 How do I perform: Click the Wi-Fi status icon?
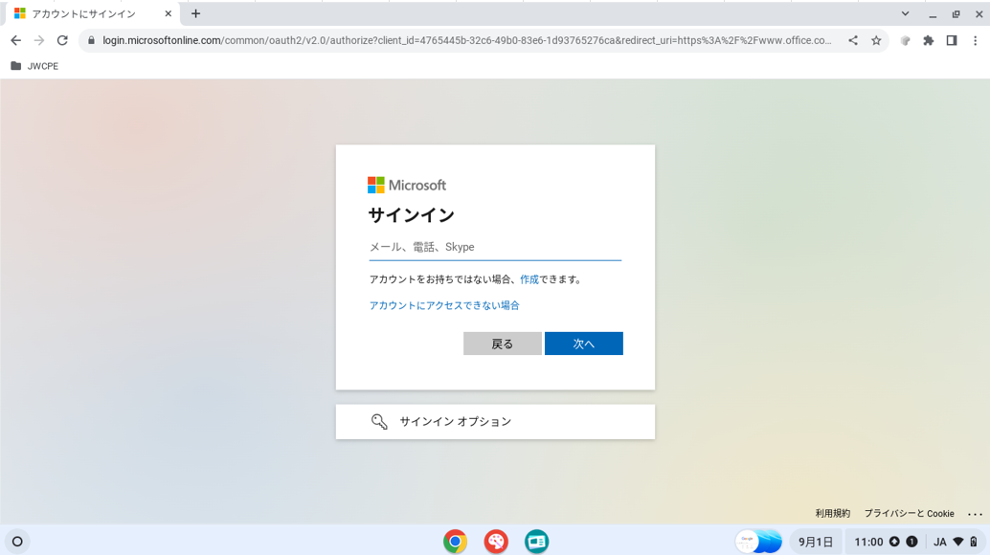tap(958, 542)
